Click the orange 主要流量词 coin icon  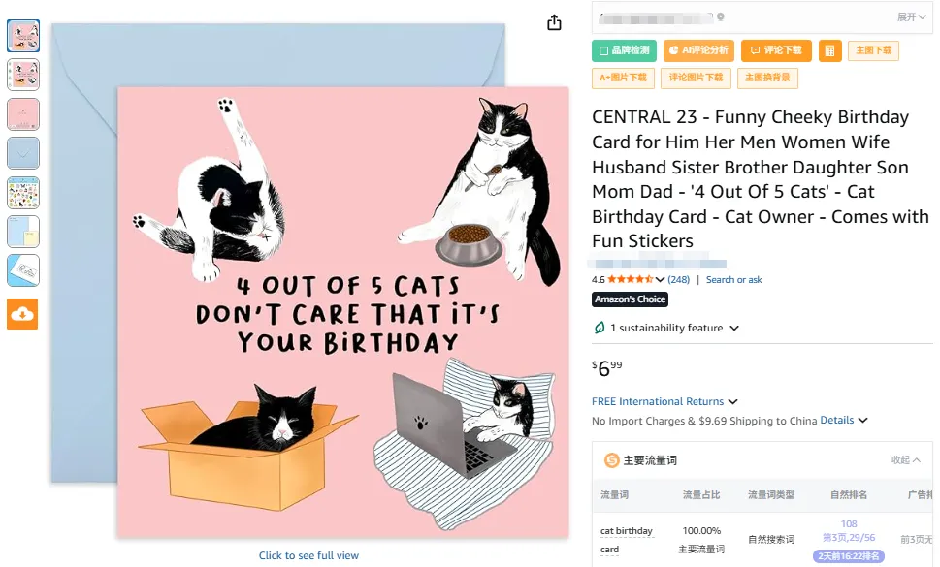point(611,460)
